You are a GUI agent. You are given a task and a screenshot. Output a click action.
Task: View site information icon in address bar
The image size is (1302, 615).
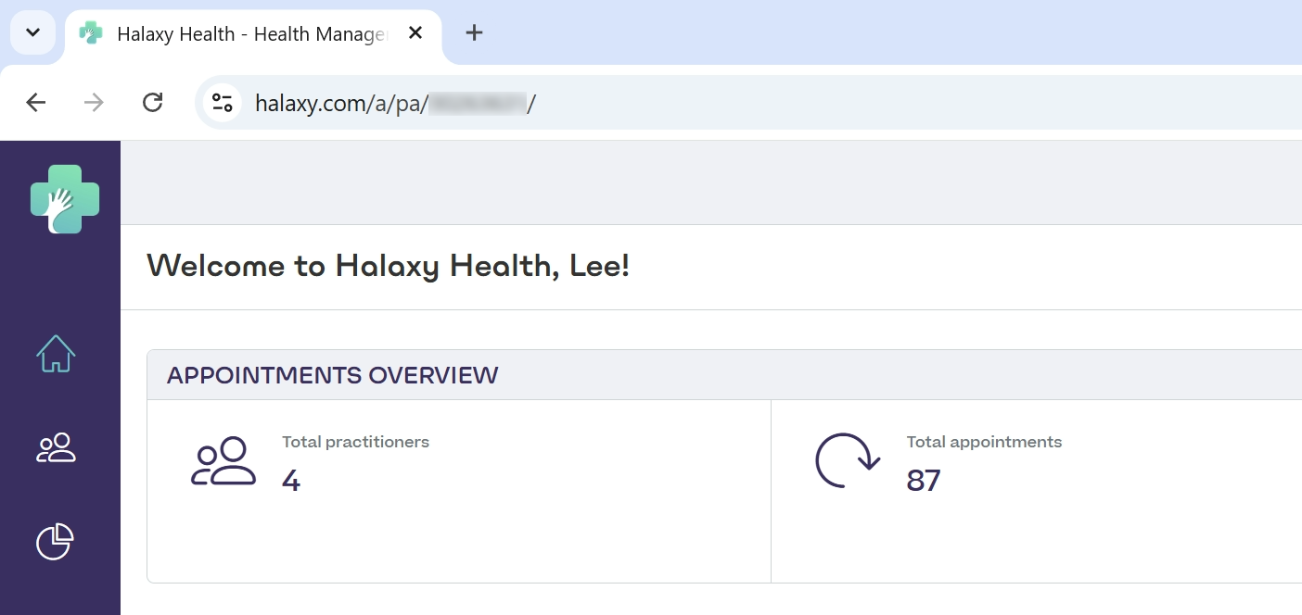coord(222,103)
